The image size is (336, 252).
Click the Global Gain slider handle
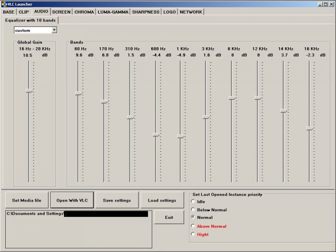click(x=29, y=91)
